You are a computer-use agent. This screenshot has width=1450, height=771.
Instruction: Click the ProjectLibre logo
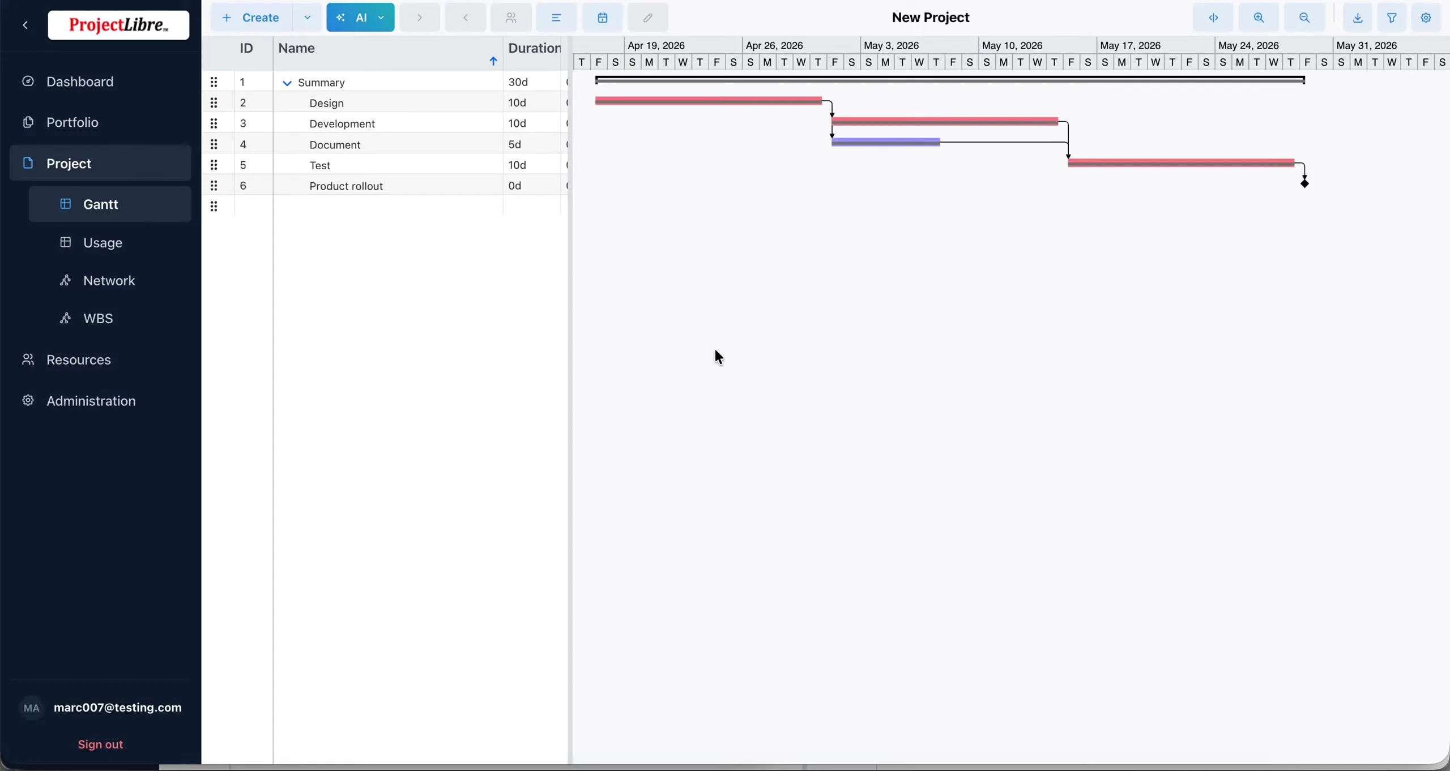[x=118, y=25]
